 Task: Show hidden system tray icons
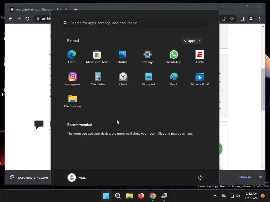point(215,196)
